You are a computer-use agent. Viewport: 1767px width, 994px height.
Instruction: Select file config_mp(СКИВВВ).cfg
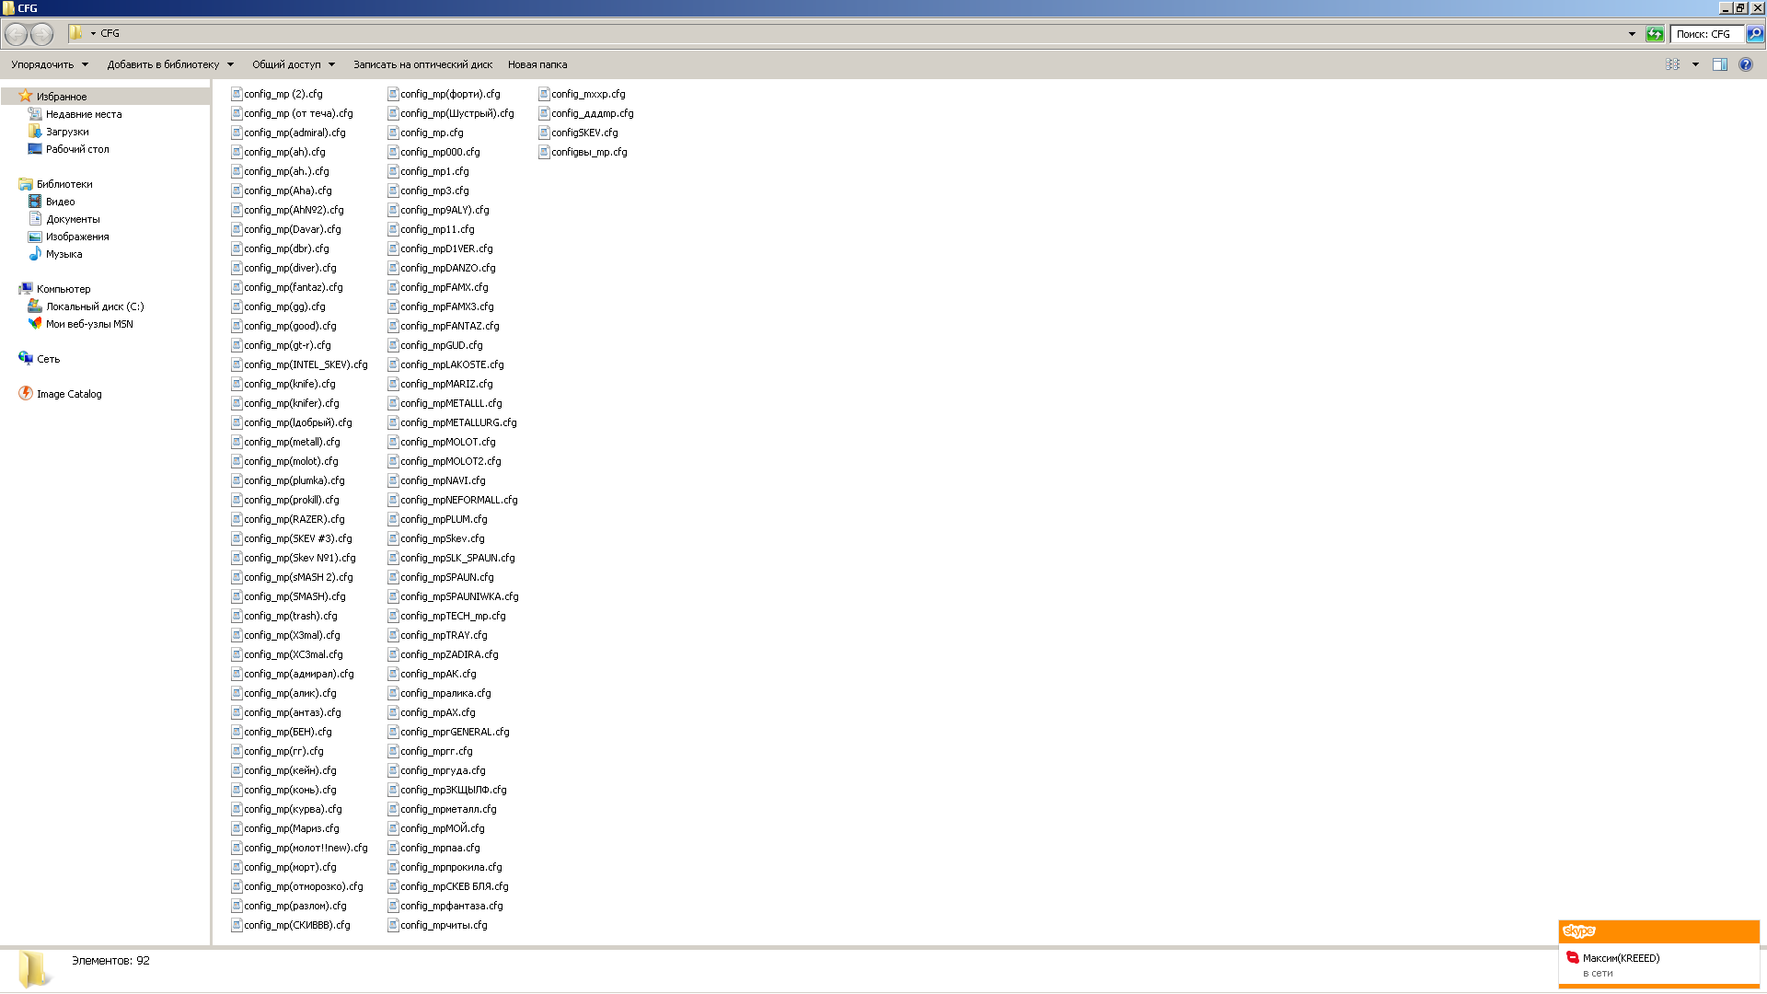coord(291,925)
